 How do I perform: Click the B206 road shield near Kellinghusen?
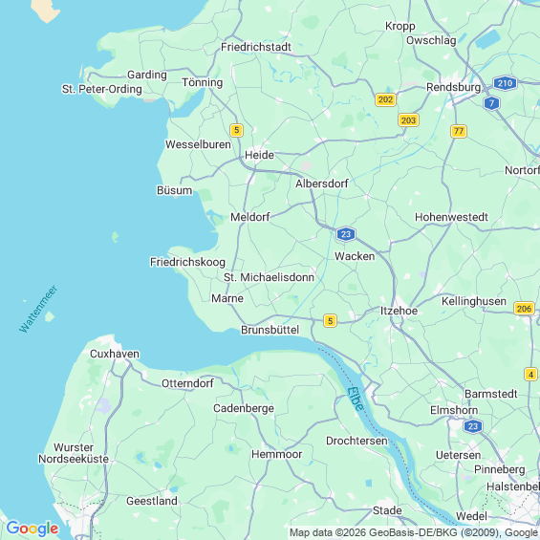click(x=524, y=308)
